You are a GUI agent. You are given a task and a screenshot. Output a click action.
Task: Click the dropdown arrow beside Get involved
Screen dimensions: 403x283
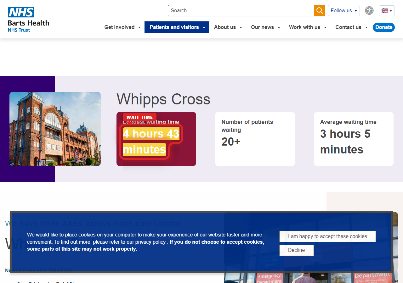[139, 28]
